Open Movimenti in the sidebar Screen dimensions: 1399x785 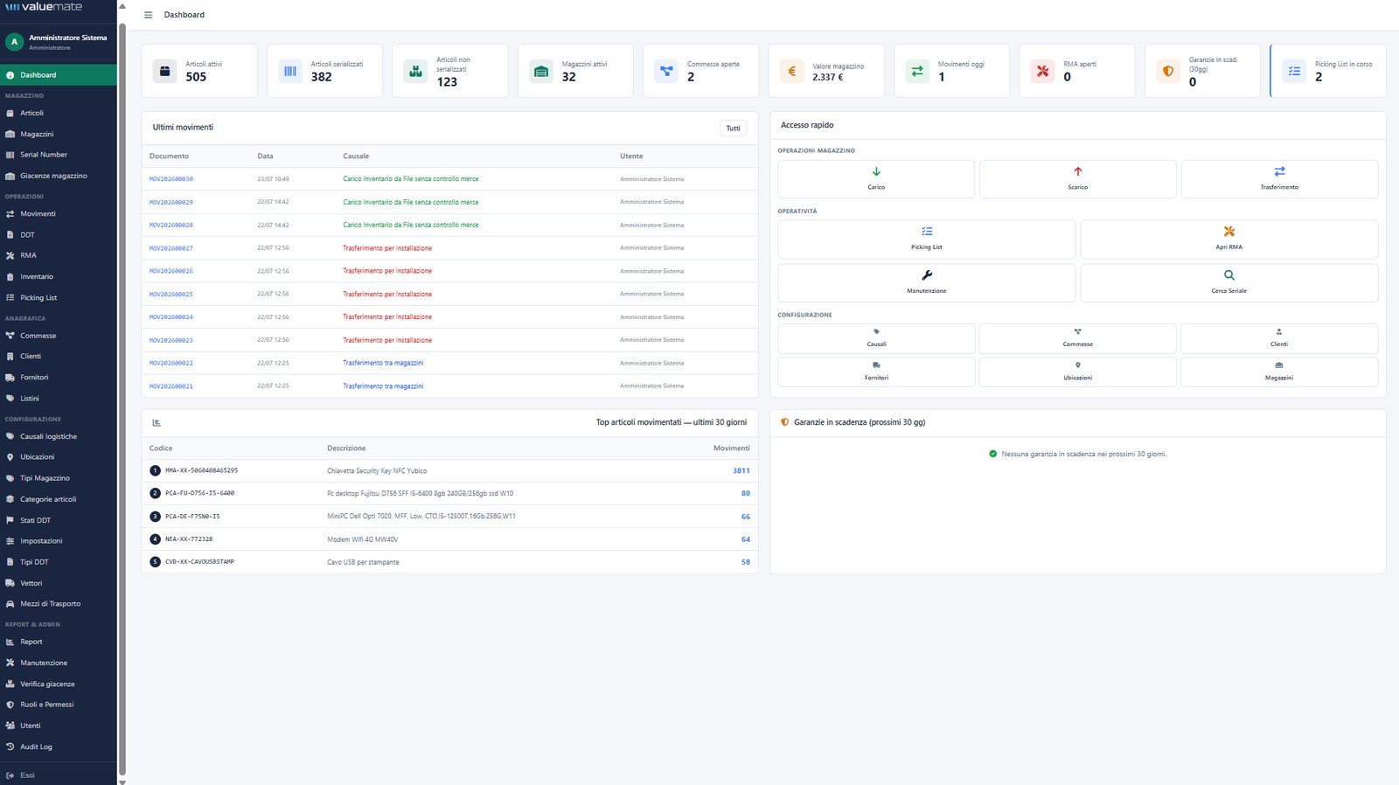(58, 213)
